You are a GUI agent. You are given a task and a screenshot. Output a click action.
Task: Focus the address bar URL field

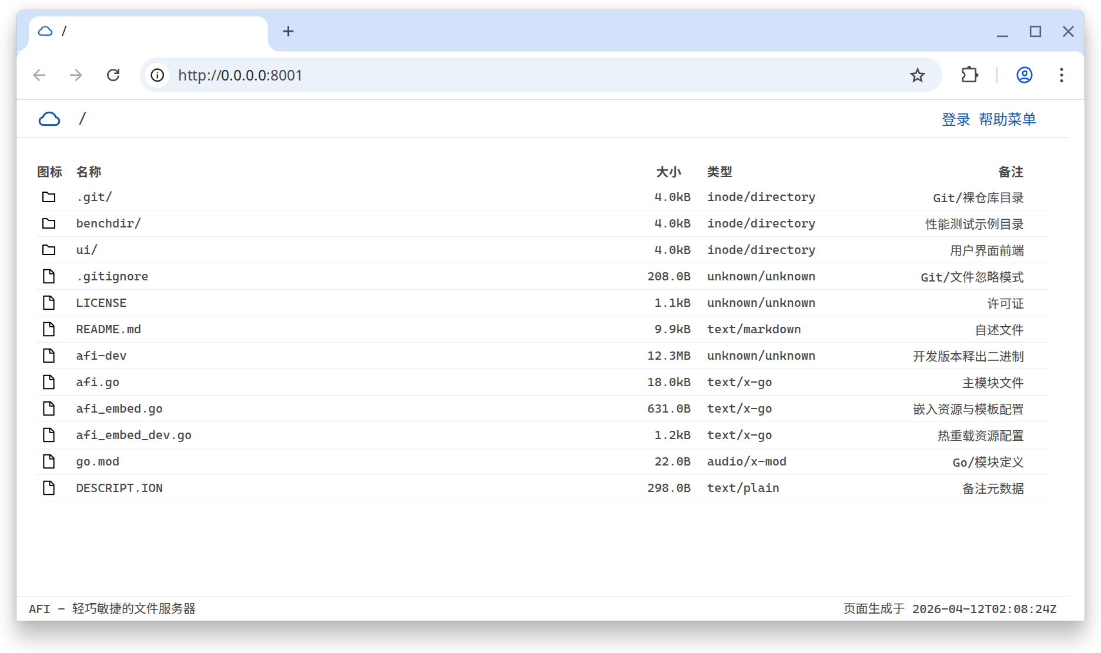529,75
